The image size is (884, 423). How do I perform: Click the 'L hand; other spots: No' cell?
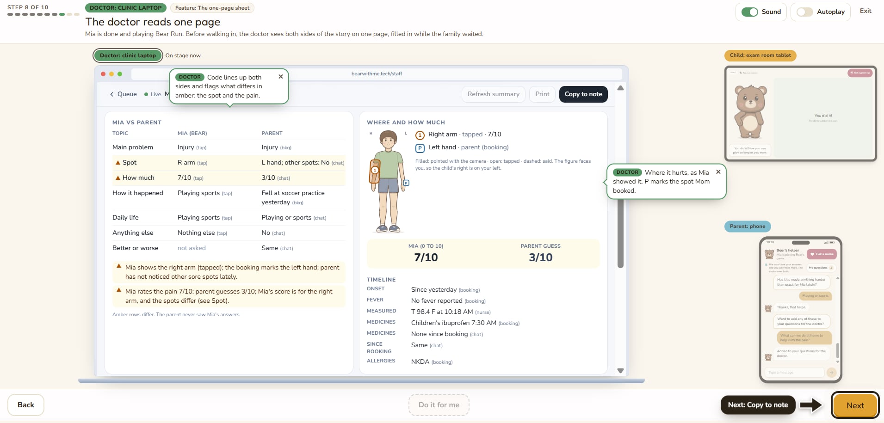click(x=303, y=163)
